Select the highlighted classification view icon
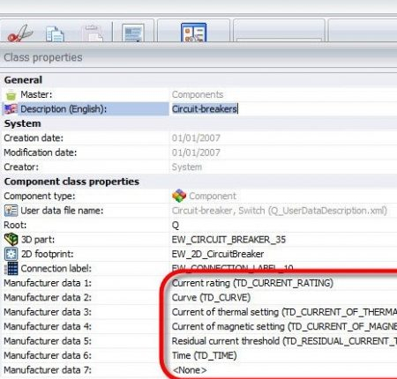The height and width of the screenshot is (379, 397). pos(193,33)
